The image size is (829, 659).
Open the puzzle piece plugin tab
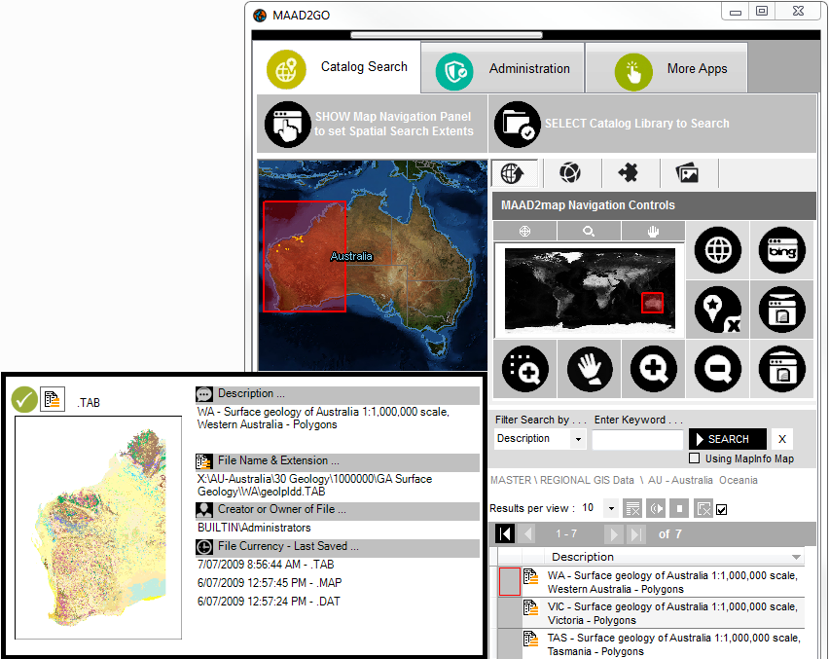coord(629,173)
